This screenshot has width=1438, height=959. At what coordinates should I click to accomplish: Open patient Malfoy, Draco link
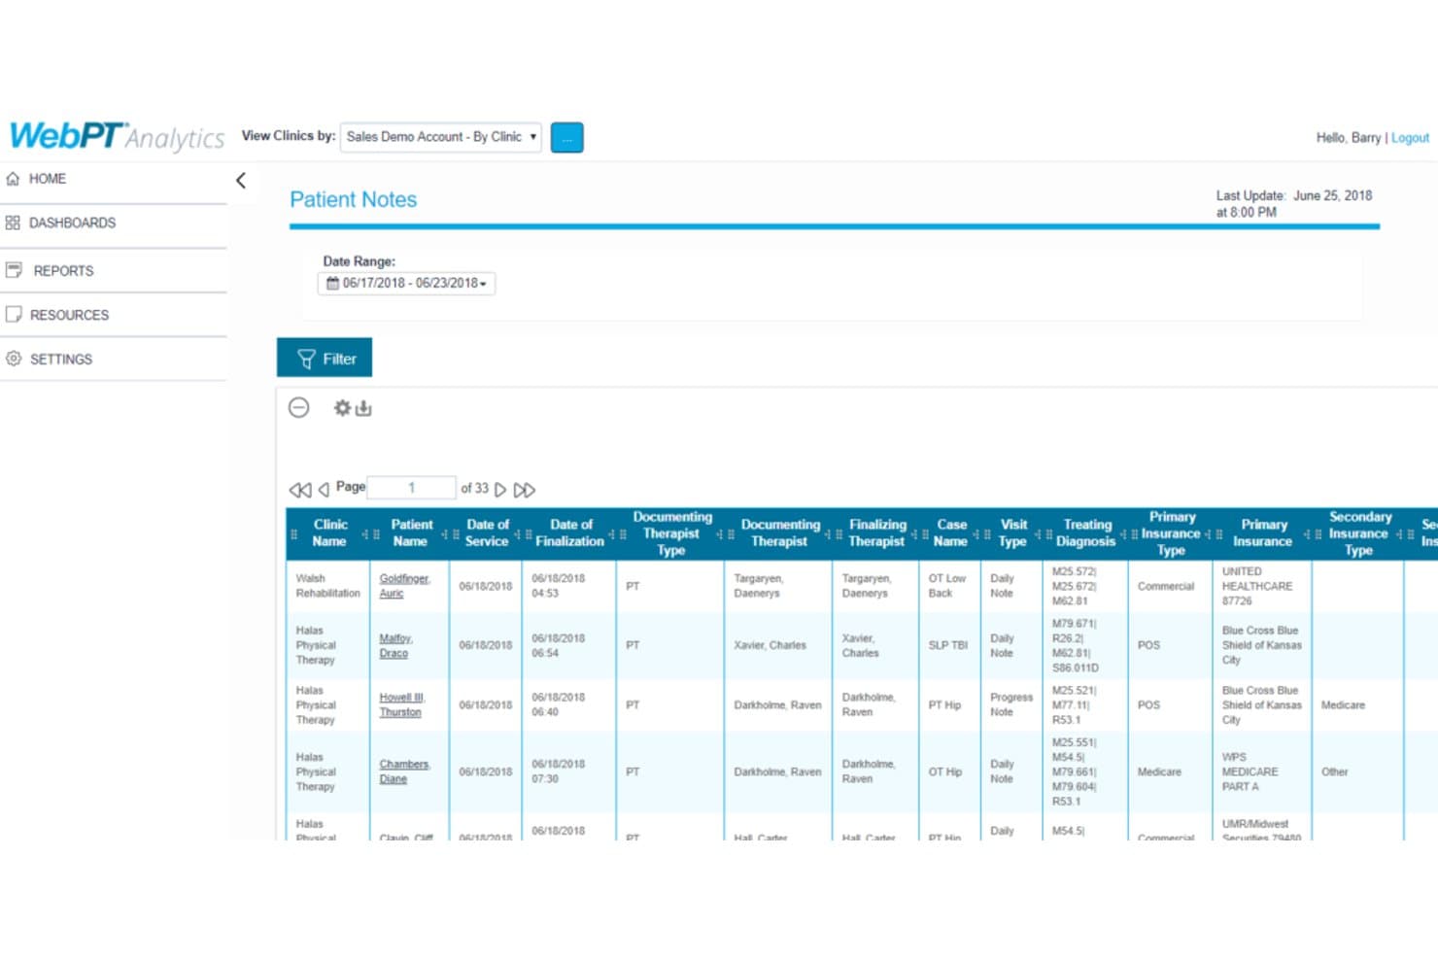click(395, 646)
